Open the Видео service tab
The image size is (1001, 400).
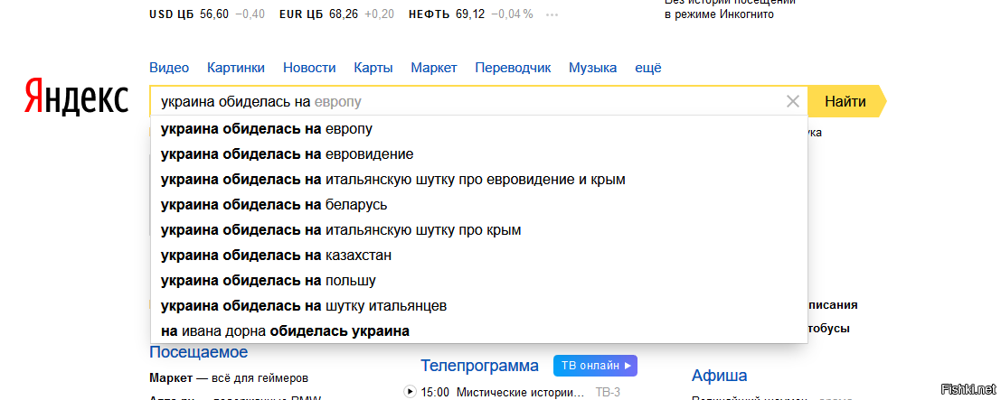click(169, 68)
